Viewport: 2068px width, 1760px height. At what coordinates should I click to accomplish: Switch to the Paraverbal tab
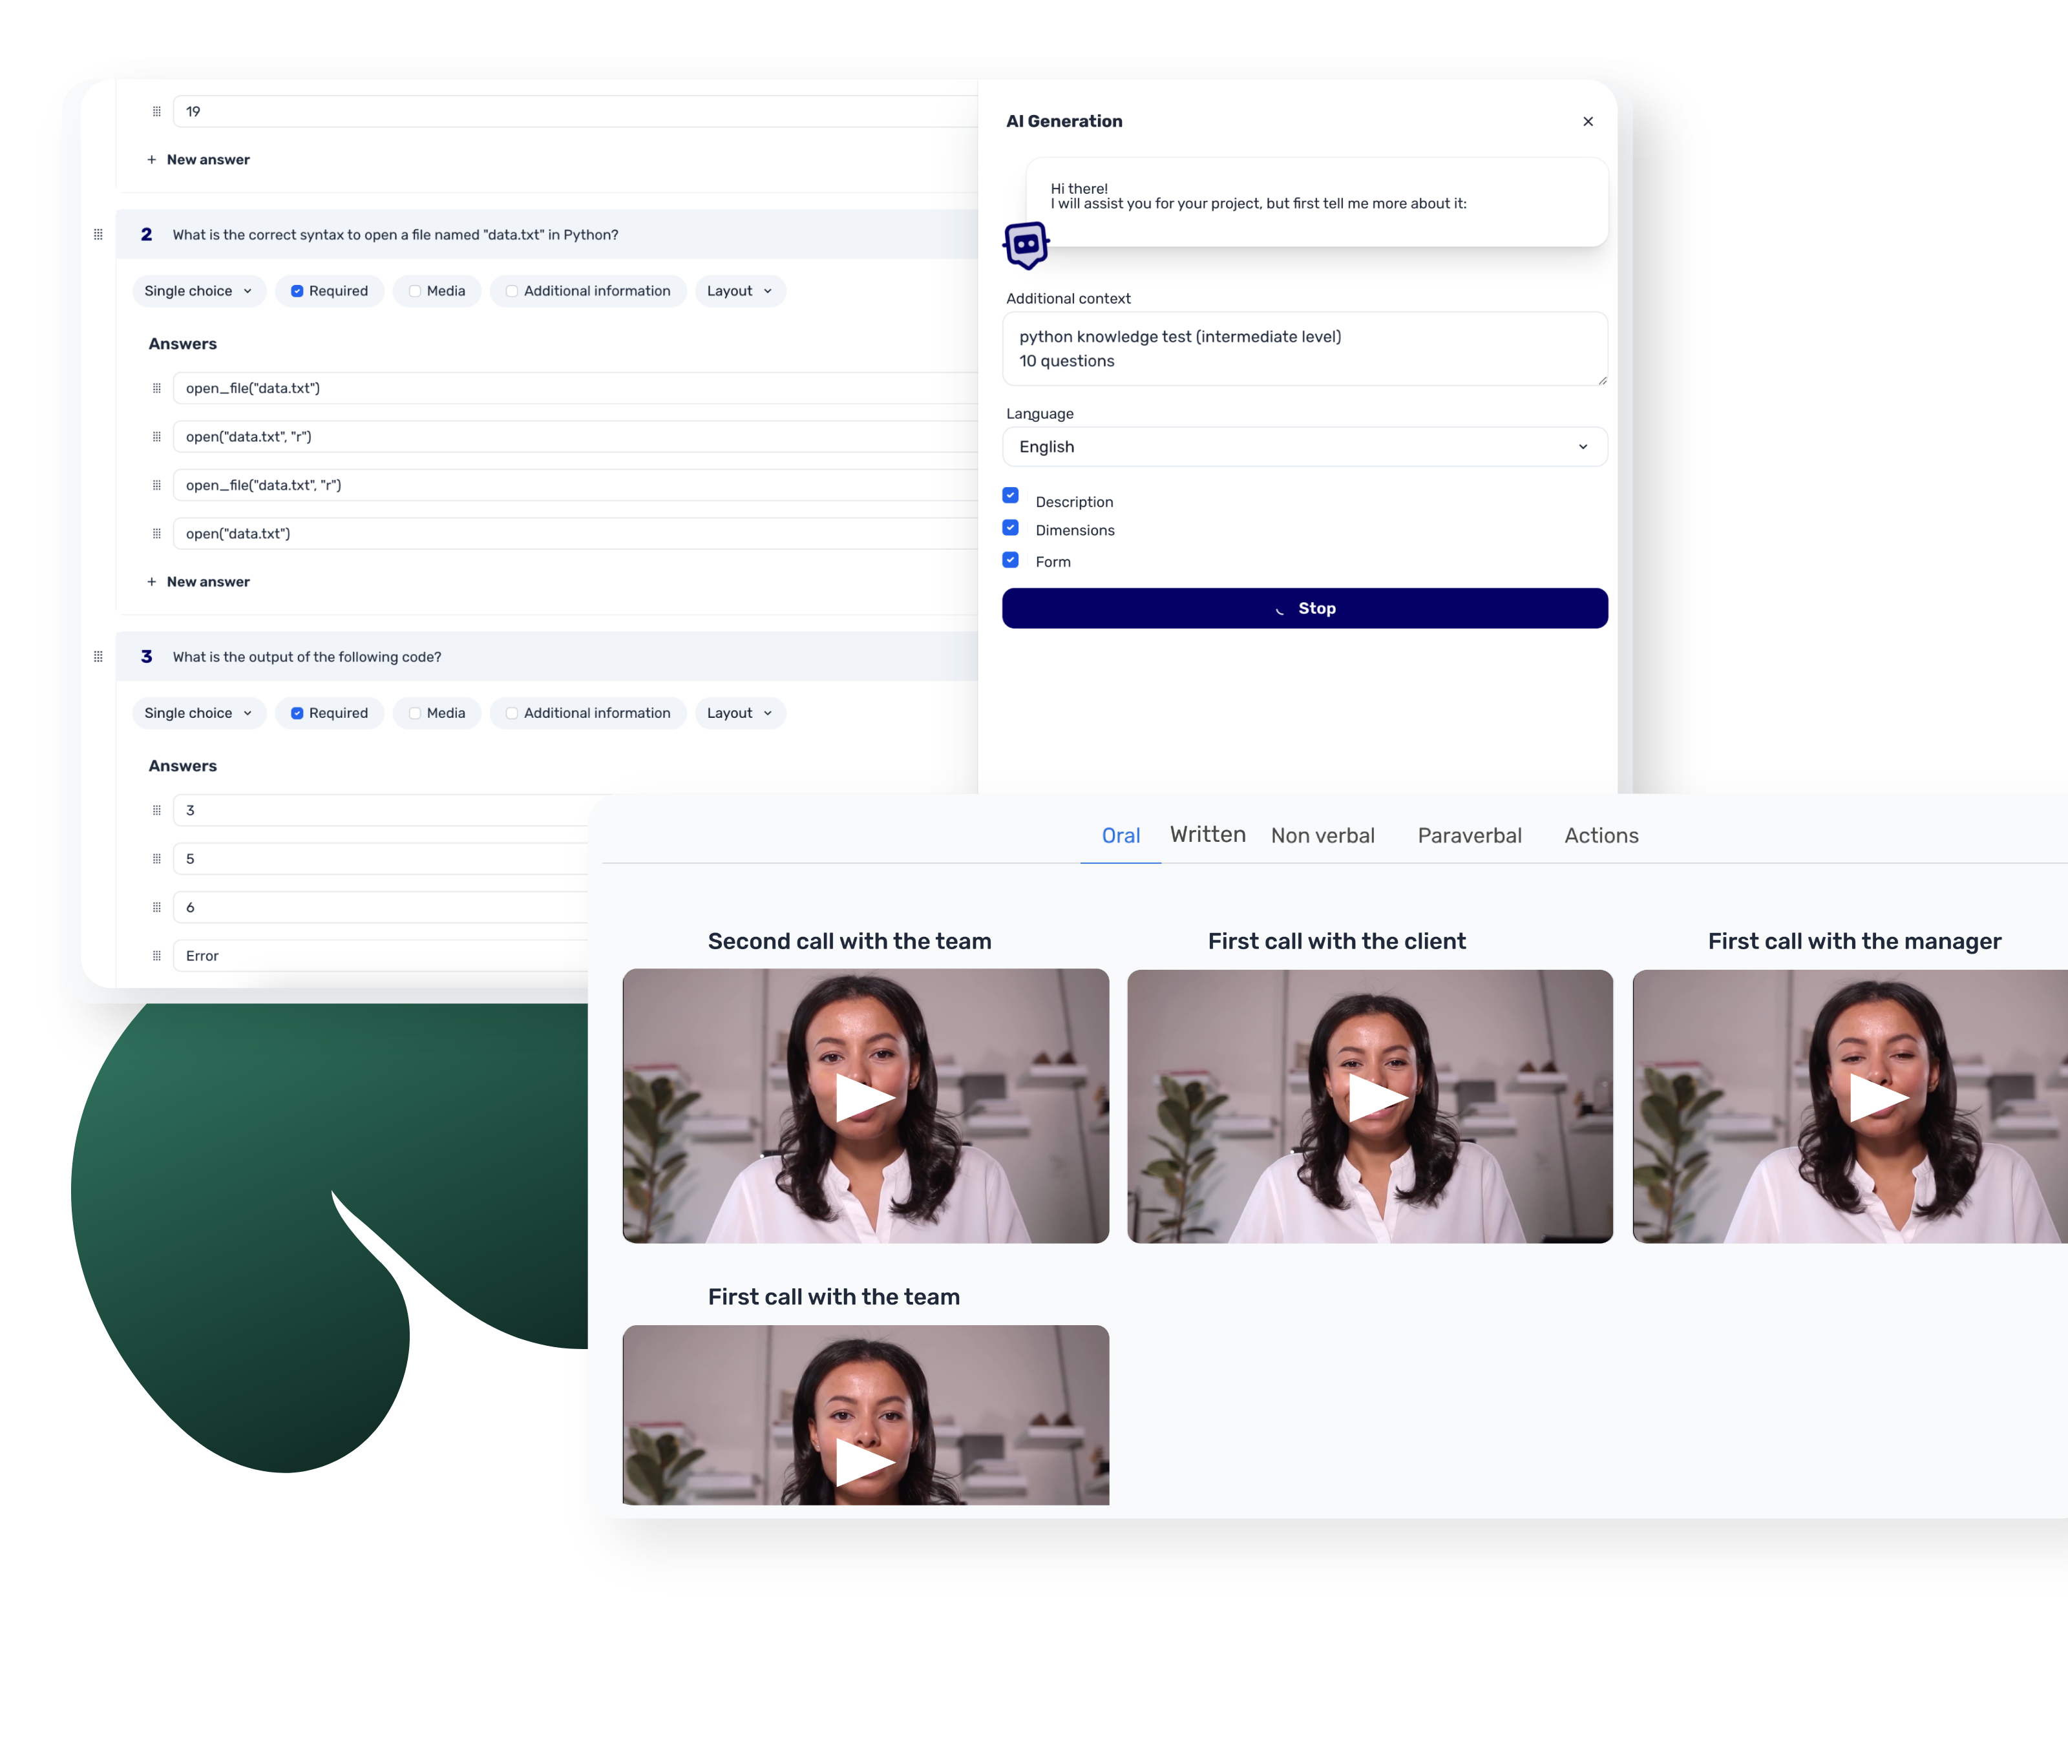1469,836
